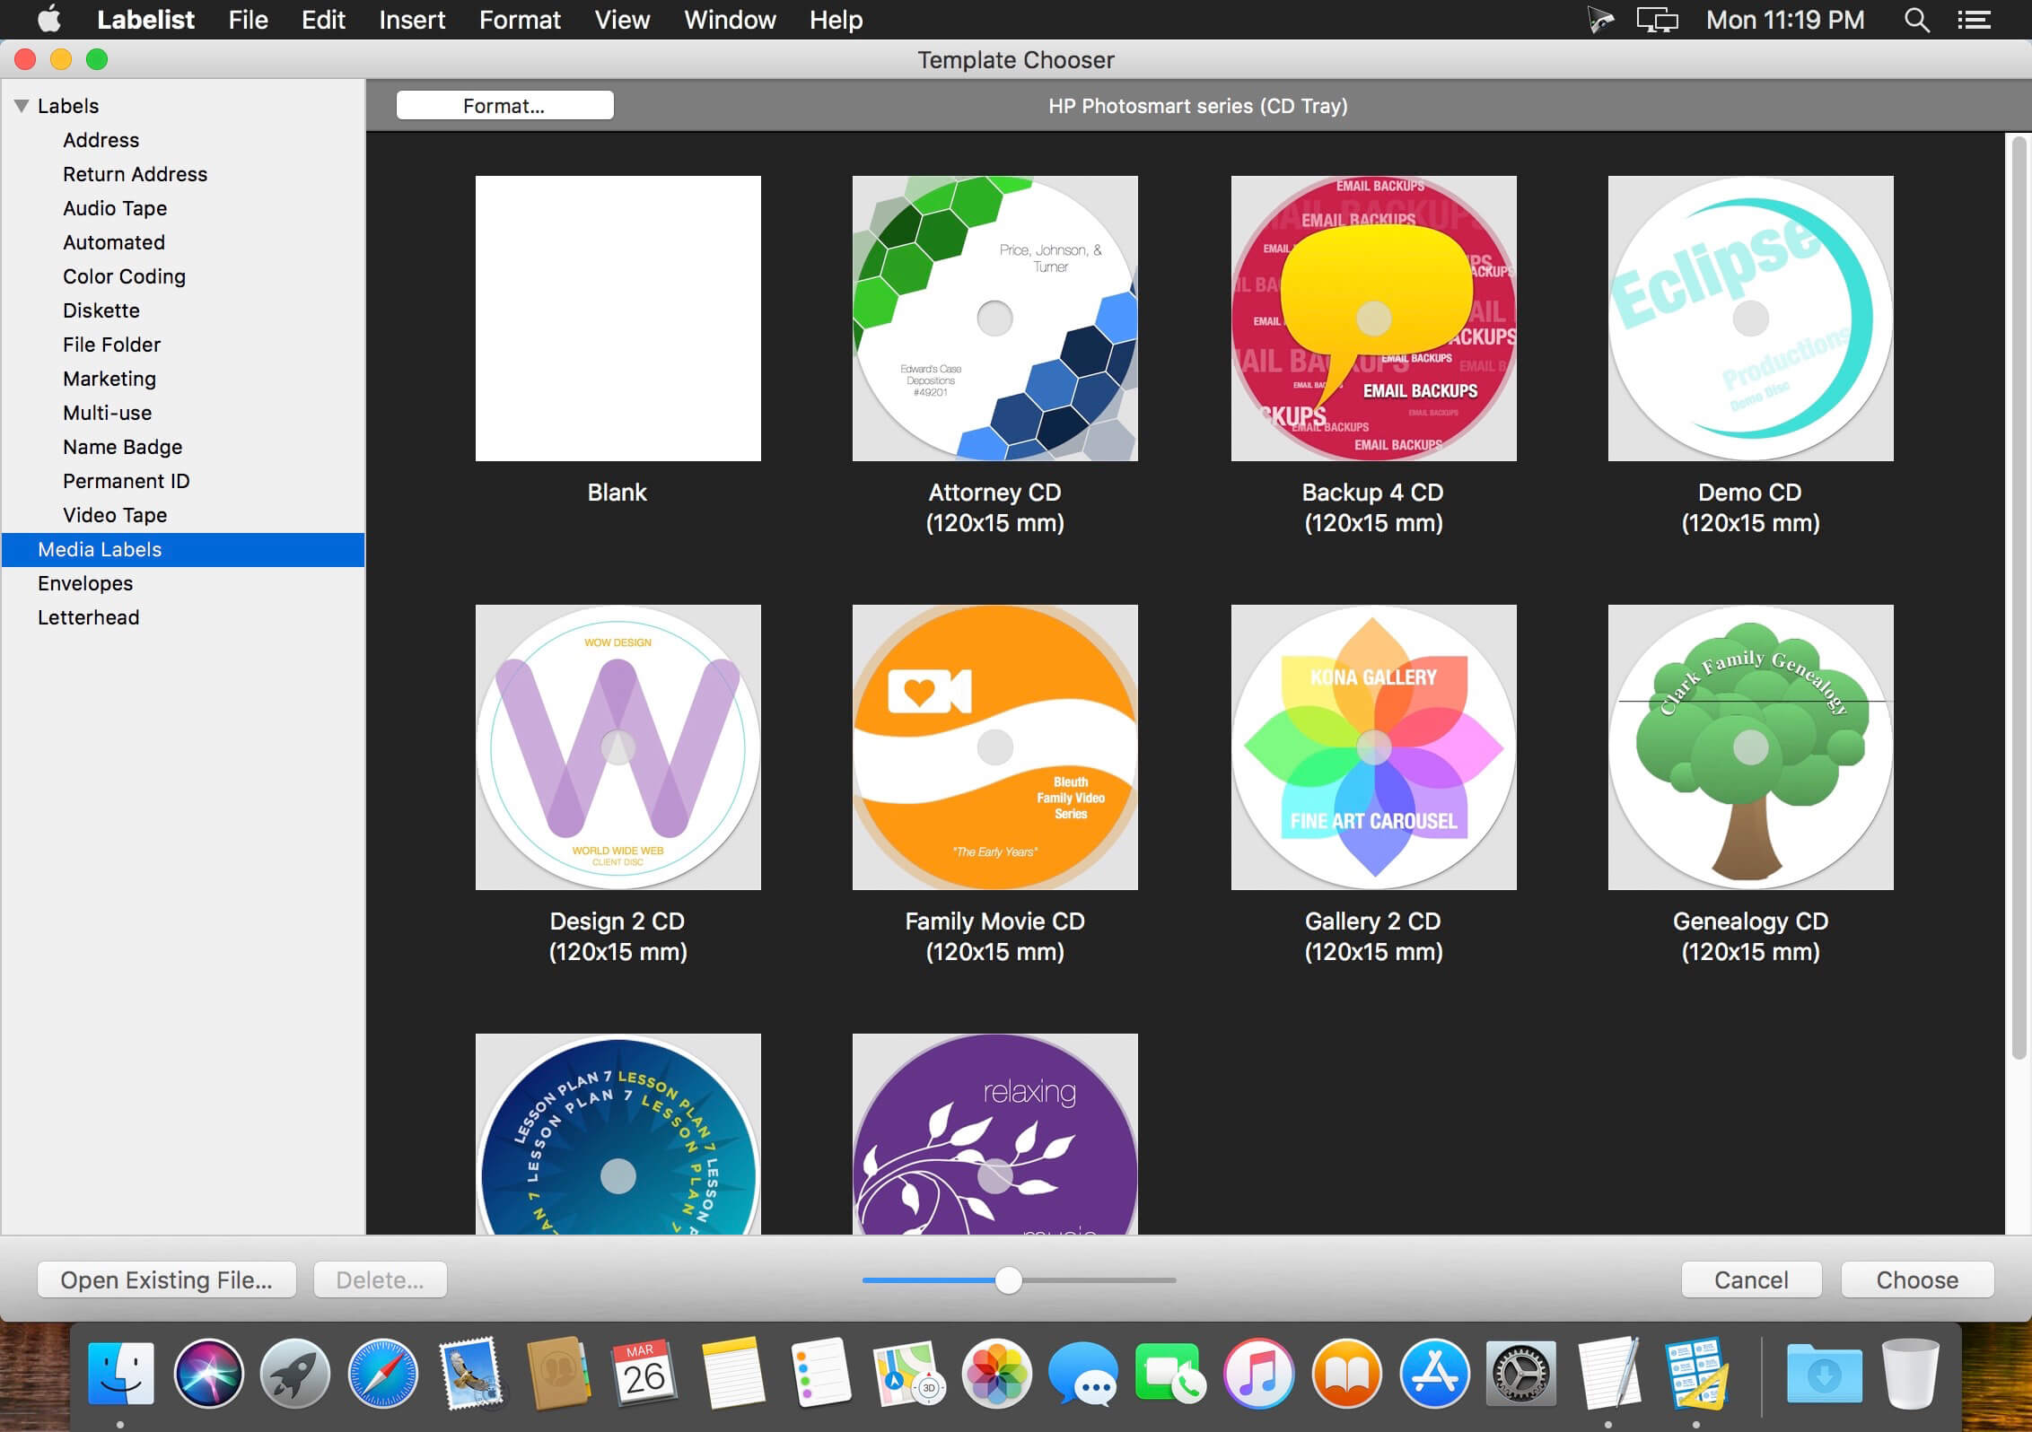Viewport: 2032px width, 1432px height.
Task: Open the Format menu in menu bar
Action: click(x=520, y=20)
